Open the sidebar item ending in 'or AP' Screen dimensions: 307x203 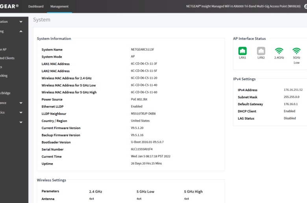tap(3, 50)
